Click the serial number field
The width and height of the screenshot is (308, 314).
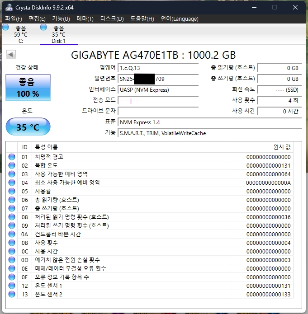pyautogui.click(x=158, y=79)
